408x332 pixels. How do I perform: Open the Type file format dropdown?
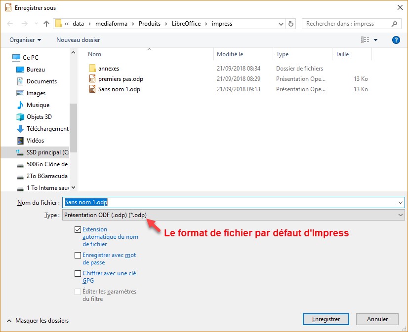click(x=233, y=215)
